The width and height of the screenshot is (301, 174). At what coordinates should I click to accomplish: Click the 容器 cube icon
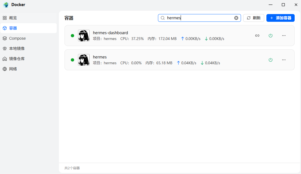[5, 28]
